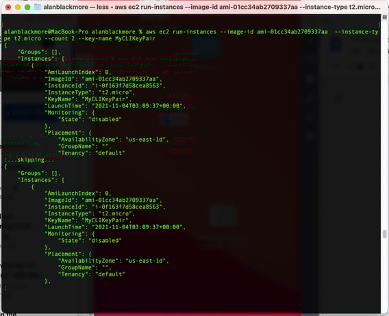This screenshot has width=389, height=316.
Task: Click the folder proxy icon in title bar
Action: (x=38, y=7)
